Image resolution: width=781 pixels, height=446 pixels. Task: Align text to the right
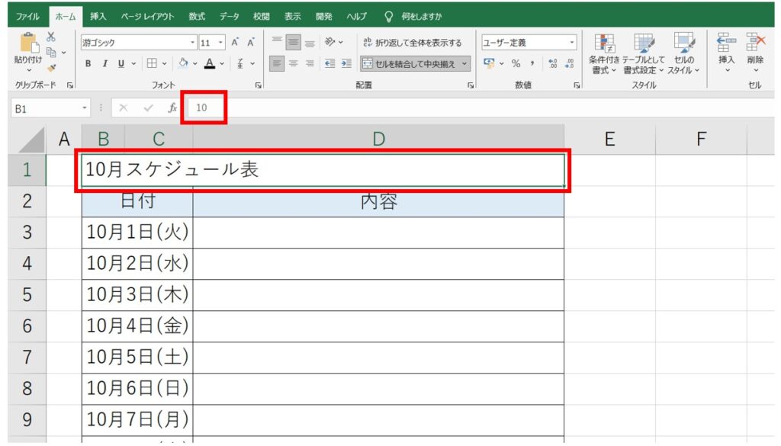click(310, 63)
